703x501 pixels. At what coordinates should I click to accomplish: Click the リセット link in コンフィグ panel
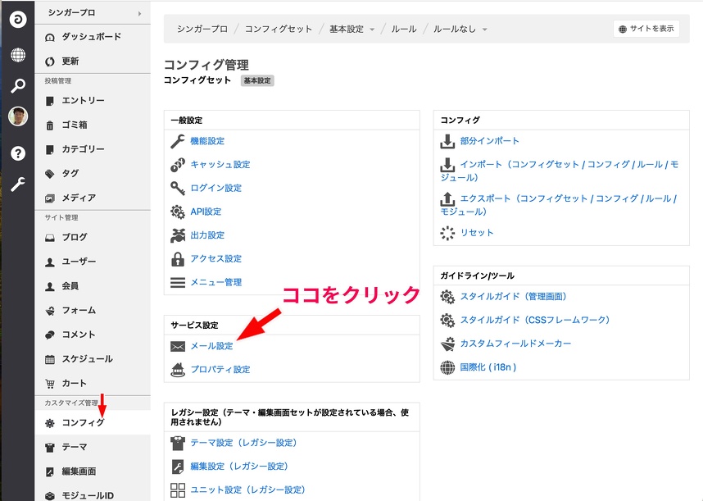tap(477, 233)
